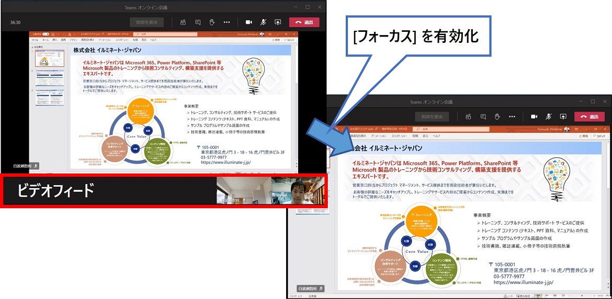Click raise hand icon in right Teams window

pos(497,117)
